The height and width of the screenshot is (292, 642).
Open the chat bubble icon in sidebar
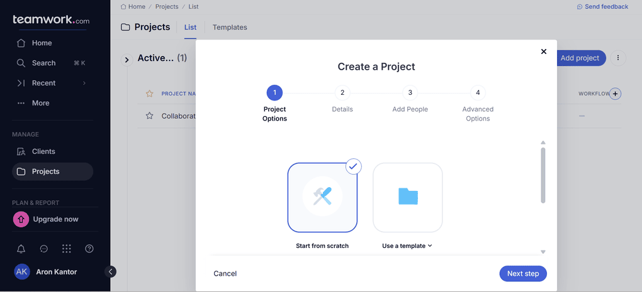[x=44, y=249]
